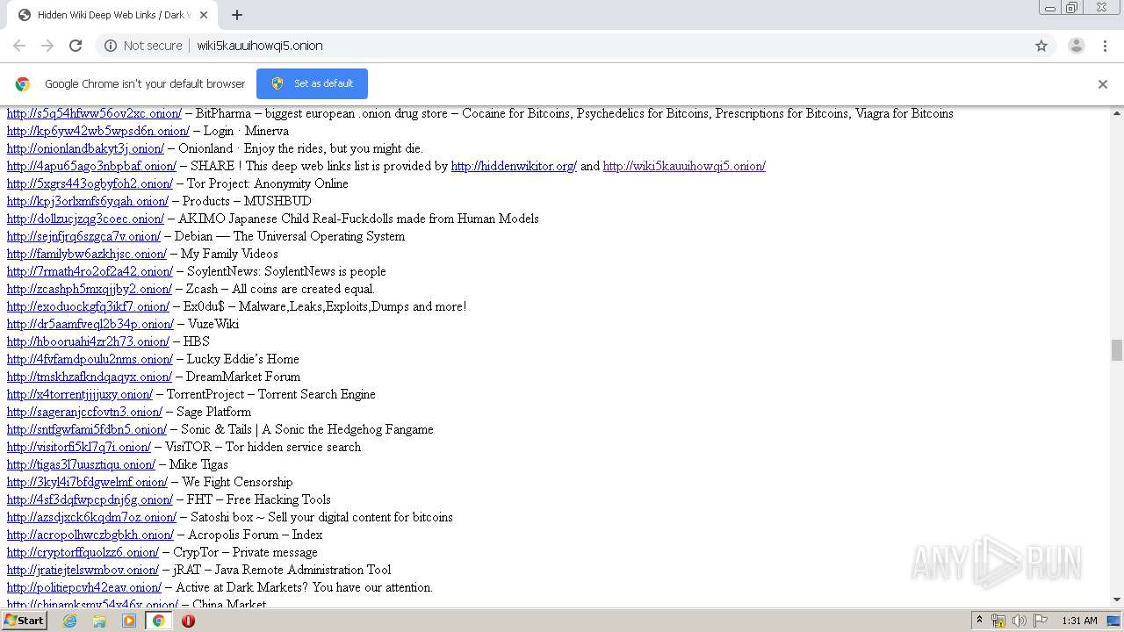Open the Chrome profile avatar menu
The image size is (1124, 632).
(1076, 46)
